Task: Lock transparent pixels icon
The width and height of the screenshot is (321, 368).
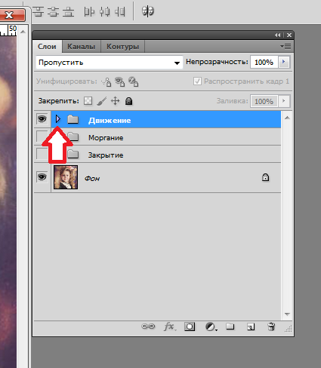Action: tap(88, 101)
